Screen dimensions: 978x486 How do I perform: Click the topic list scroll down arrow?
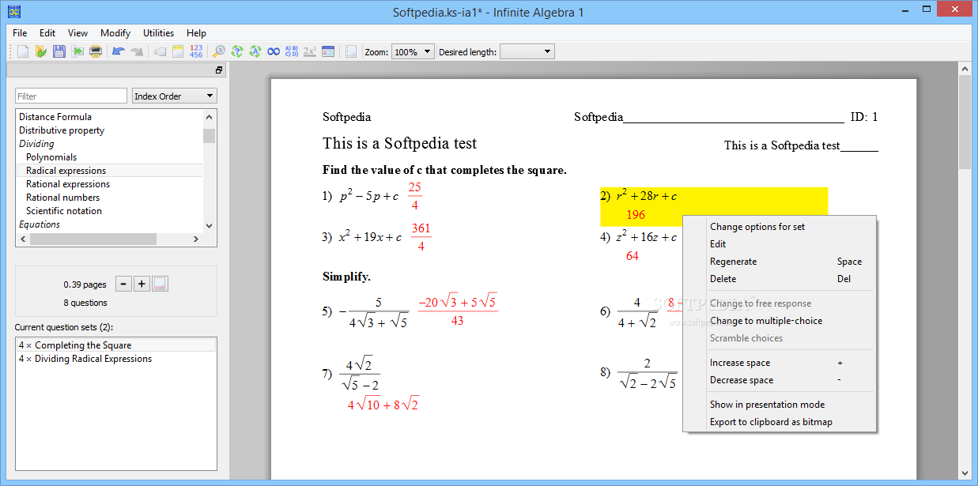coord(209,225)
